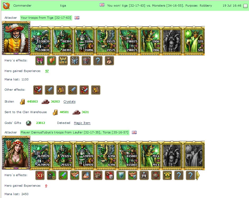The width and height of the screenshot is (249, 198).
Task: Select the dice hero effect icon
Action: click(x=109, y=176)
